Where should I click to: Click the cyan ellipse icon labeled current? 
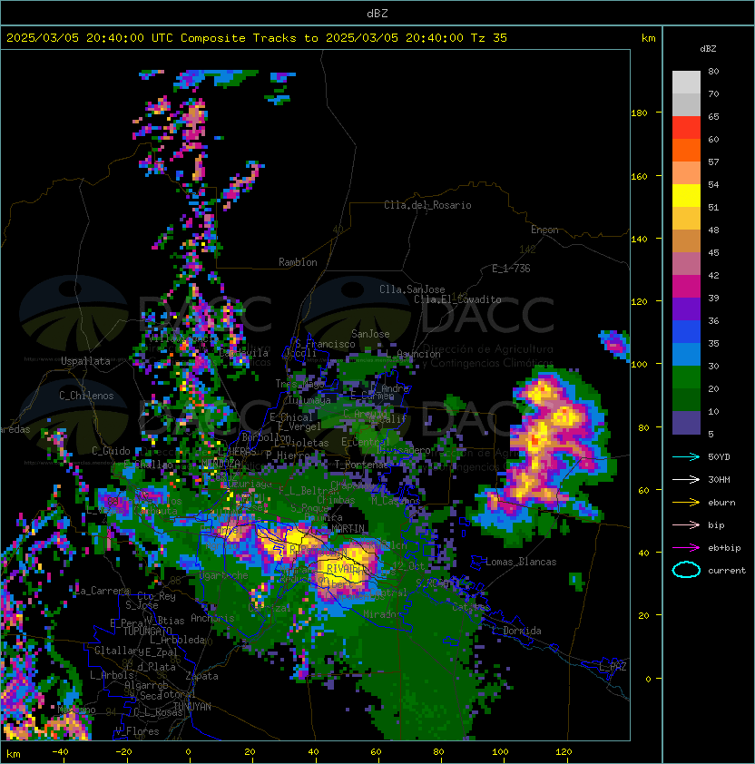686,570
